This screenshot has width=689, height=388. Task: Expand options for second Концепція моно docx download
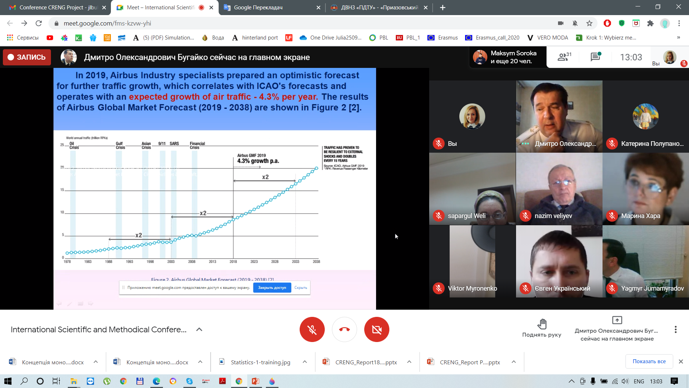pos(200,362)
